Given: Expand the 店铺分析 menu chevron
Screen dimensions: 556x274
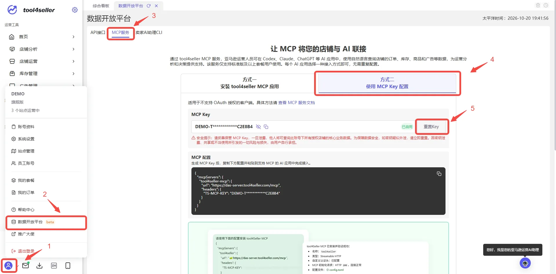Looking at the screenshot, I should click(x=73, y=49).
